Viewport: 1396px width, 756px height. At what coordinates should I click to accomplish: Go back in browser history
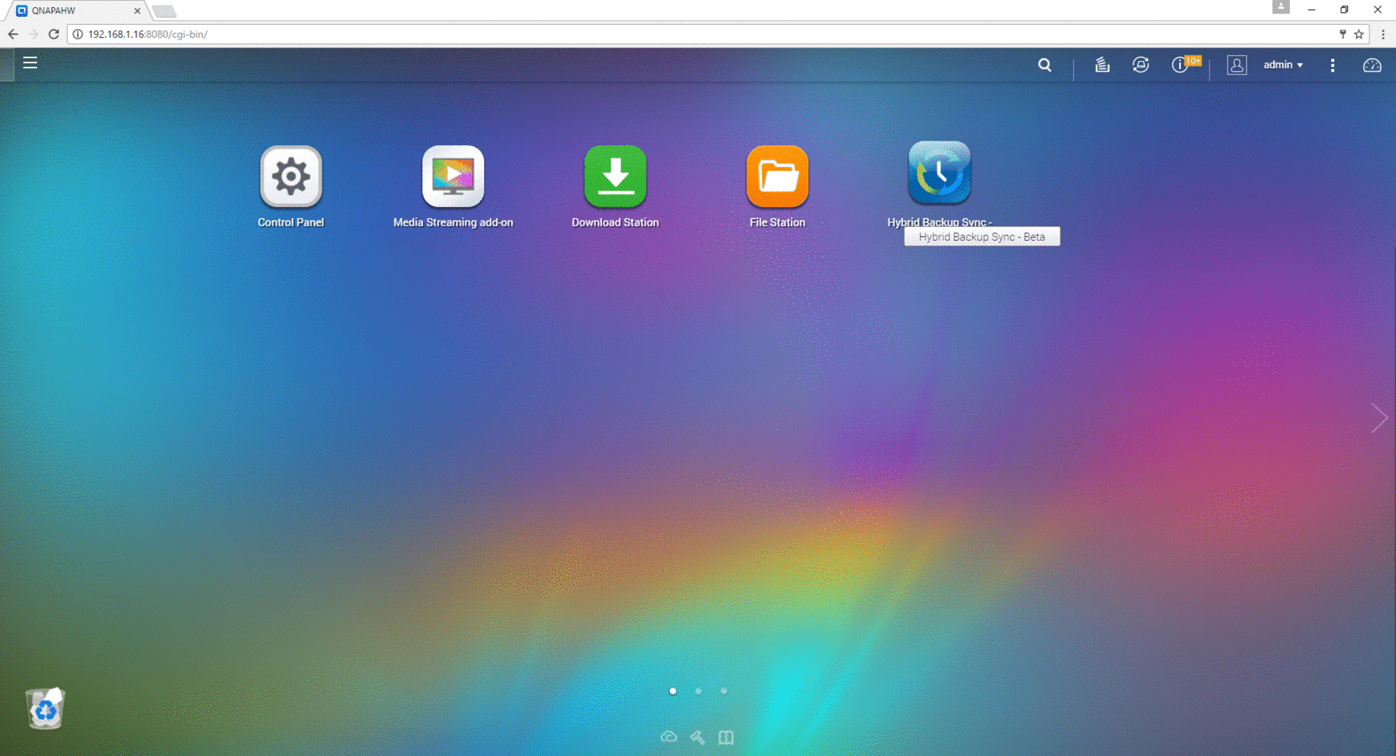pyautogui.click(x=13, y=34)
